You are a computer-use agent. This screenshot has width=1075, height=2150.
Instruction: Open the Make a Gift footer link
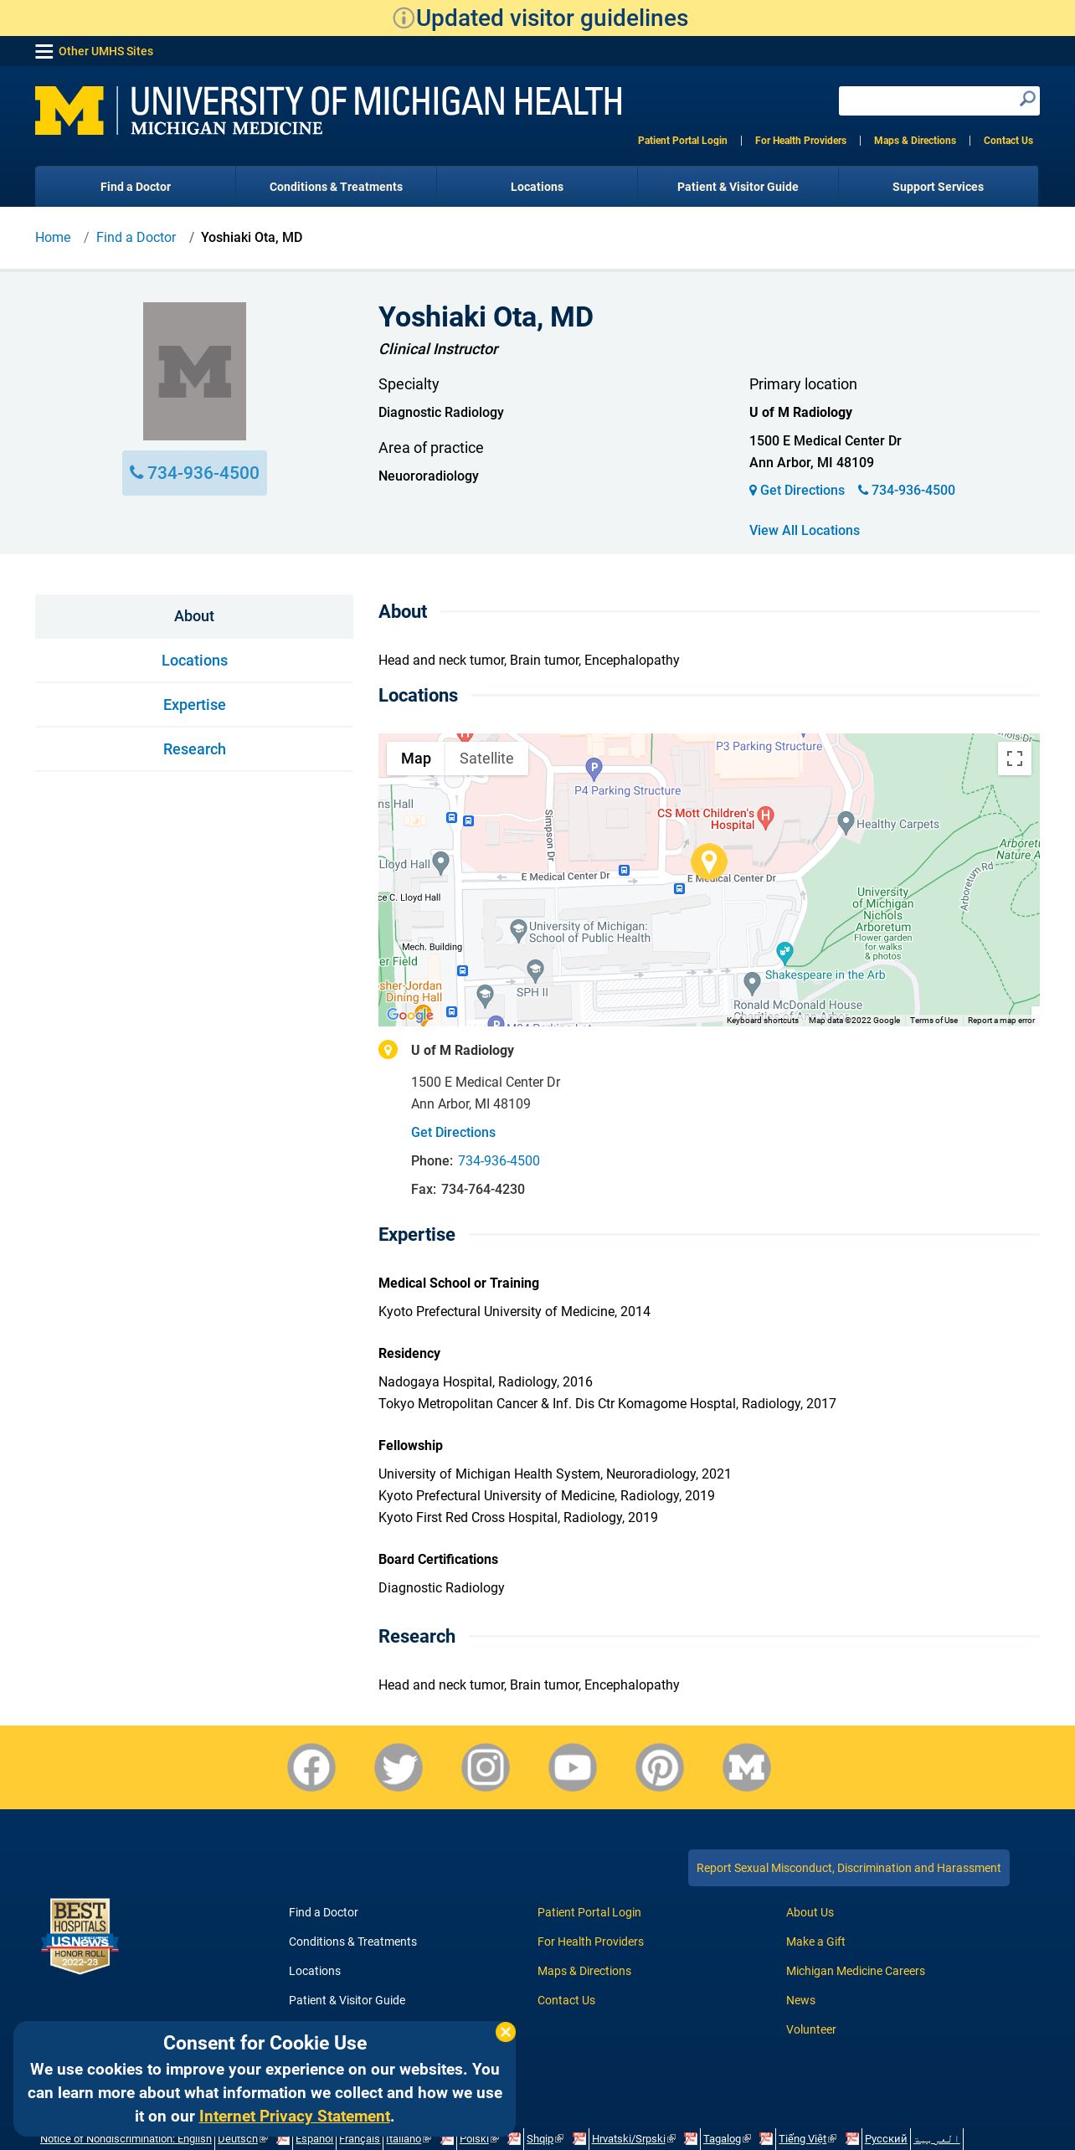click(815, 1942)
